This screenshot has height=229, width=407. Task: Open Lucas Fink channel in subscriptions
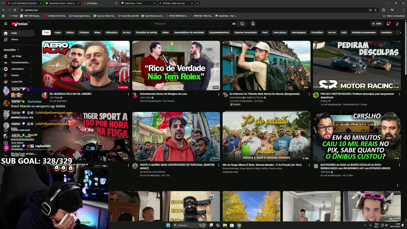[x=18, y=82]
